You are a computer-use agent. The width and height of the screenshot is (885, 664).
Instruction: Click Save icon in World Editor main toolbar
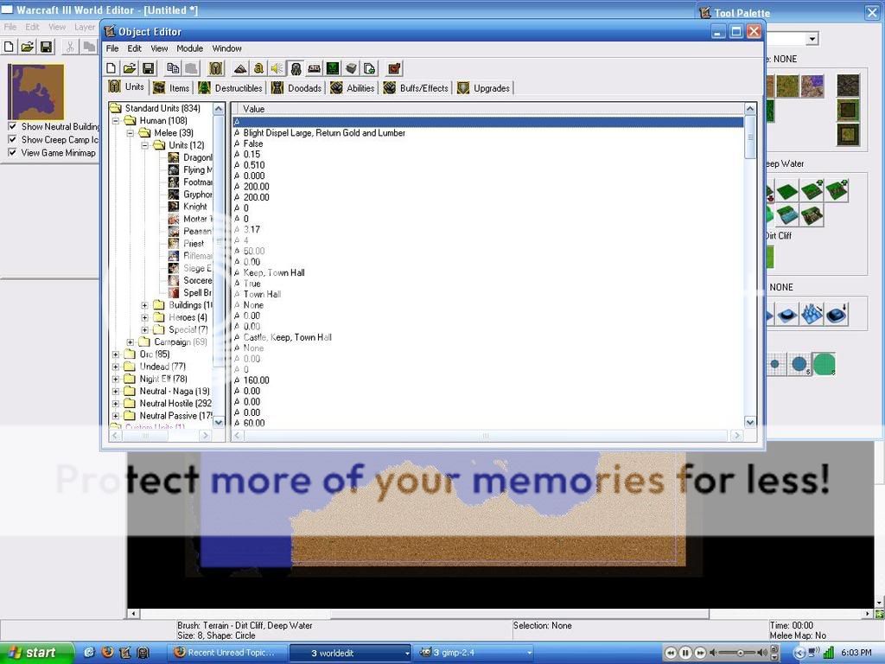pyautogui.click(x=47, y=47)
